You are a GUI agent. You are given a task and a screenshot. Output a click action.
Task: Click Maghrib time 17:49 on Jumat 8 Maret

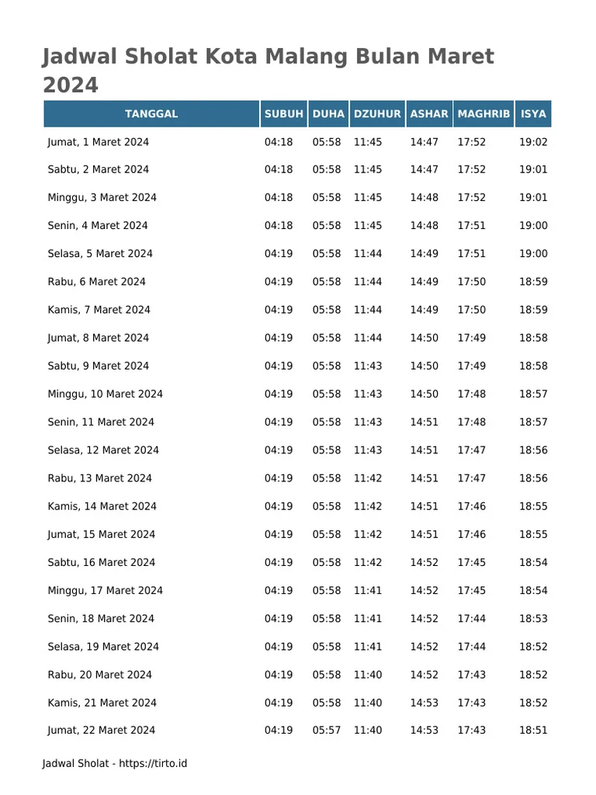(471, 338)
